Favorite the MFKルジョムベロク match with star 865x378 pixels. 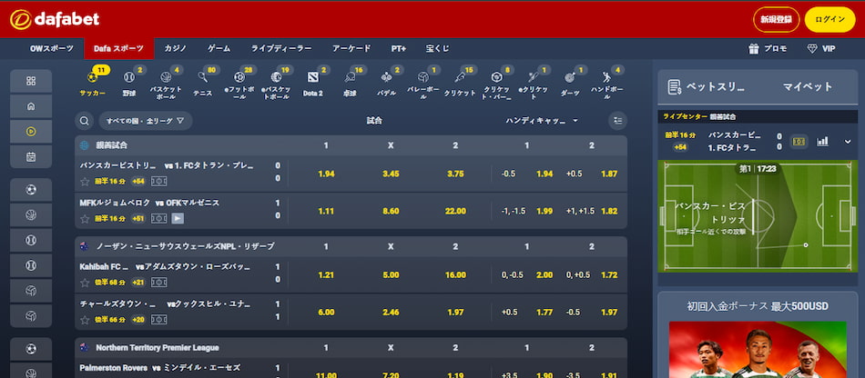(x=85, y=218)
